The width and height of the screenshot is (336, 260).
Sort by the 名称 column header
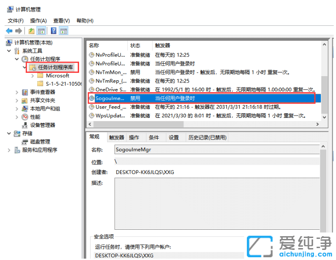[107, 45]
